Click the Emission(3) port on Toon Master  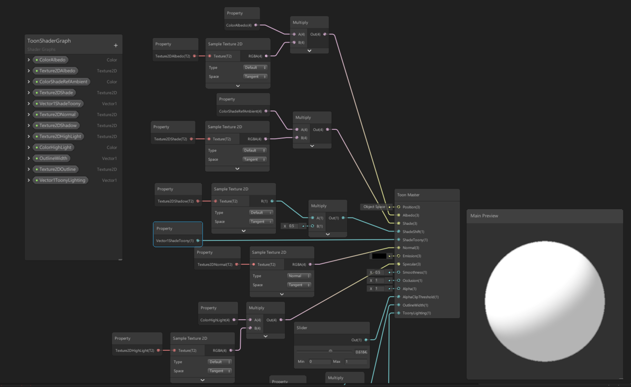coord(399,256)
